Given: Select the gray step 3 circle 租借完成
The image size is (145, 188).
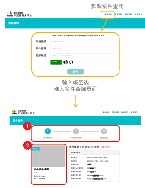Looking at the screenshot, I should point(104,131).
